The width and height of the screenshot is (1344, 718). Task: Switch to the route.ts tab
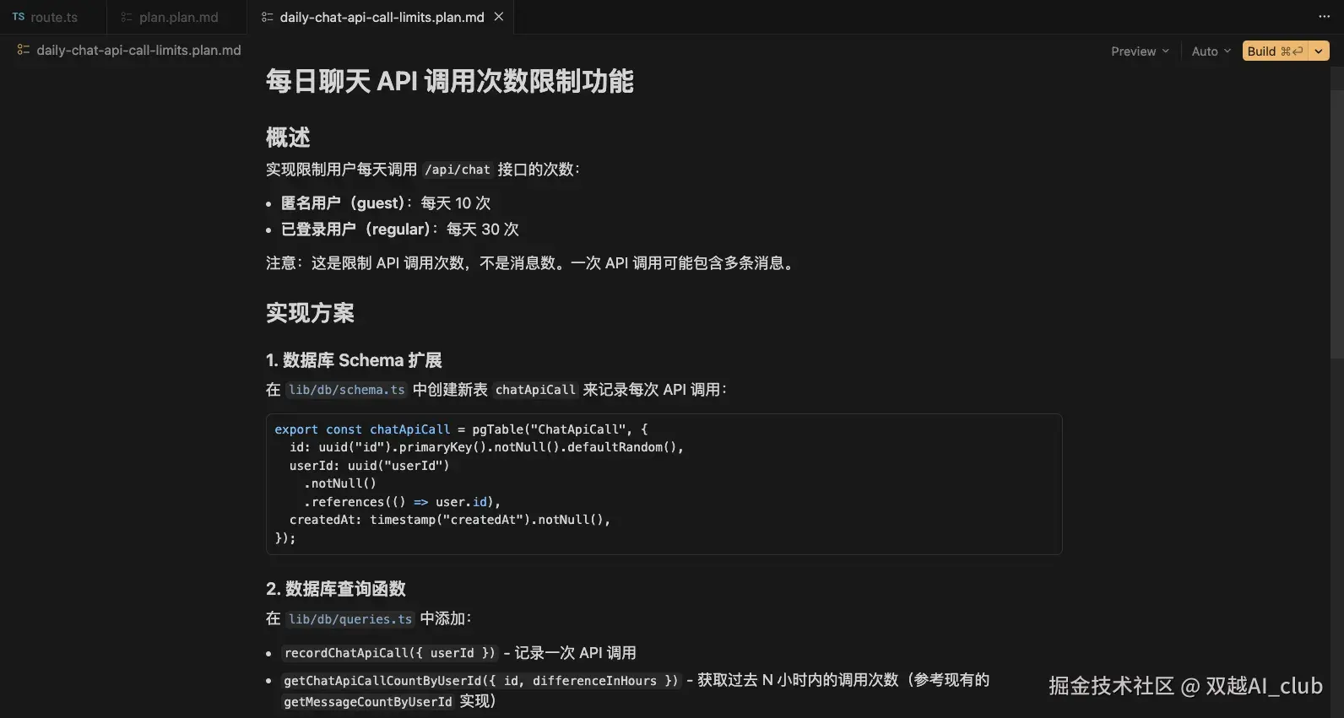tap(53, 17)
